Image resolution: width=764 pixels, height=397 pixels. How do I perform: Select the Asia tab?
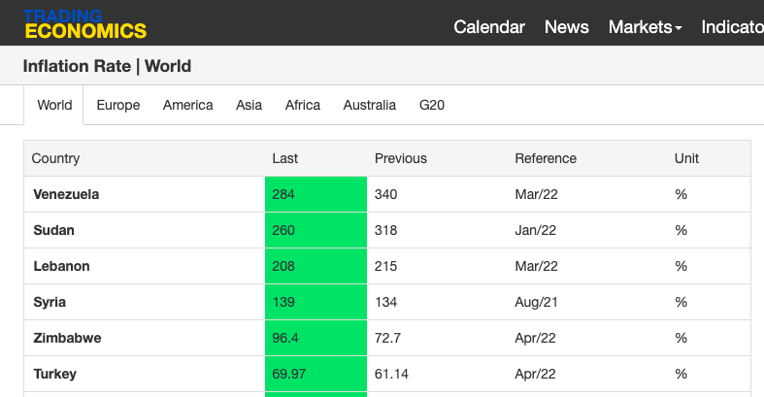pos(249,105)
